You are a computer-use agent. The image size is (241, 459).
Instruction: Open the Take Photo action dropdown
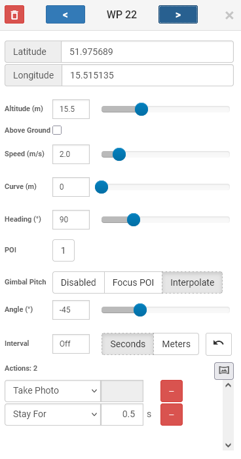tap(53, 391)
